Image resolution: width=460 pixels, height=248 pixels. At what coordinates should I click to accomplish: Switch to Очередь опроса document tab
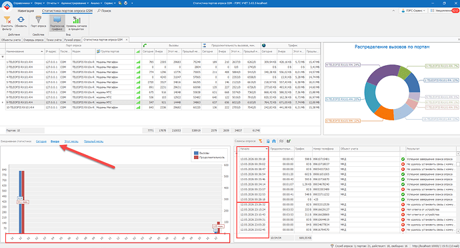[33, 40]
